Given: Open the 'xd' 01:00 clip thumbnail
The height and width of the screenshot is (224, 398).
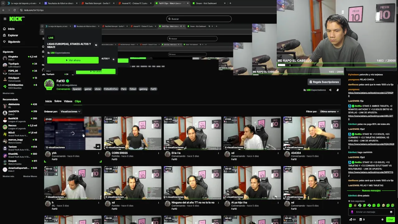Looking at the screenshot, I should pyautogui.click(x=252, y=133).
